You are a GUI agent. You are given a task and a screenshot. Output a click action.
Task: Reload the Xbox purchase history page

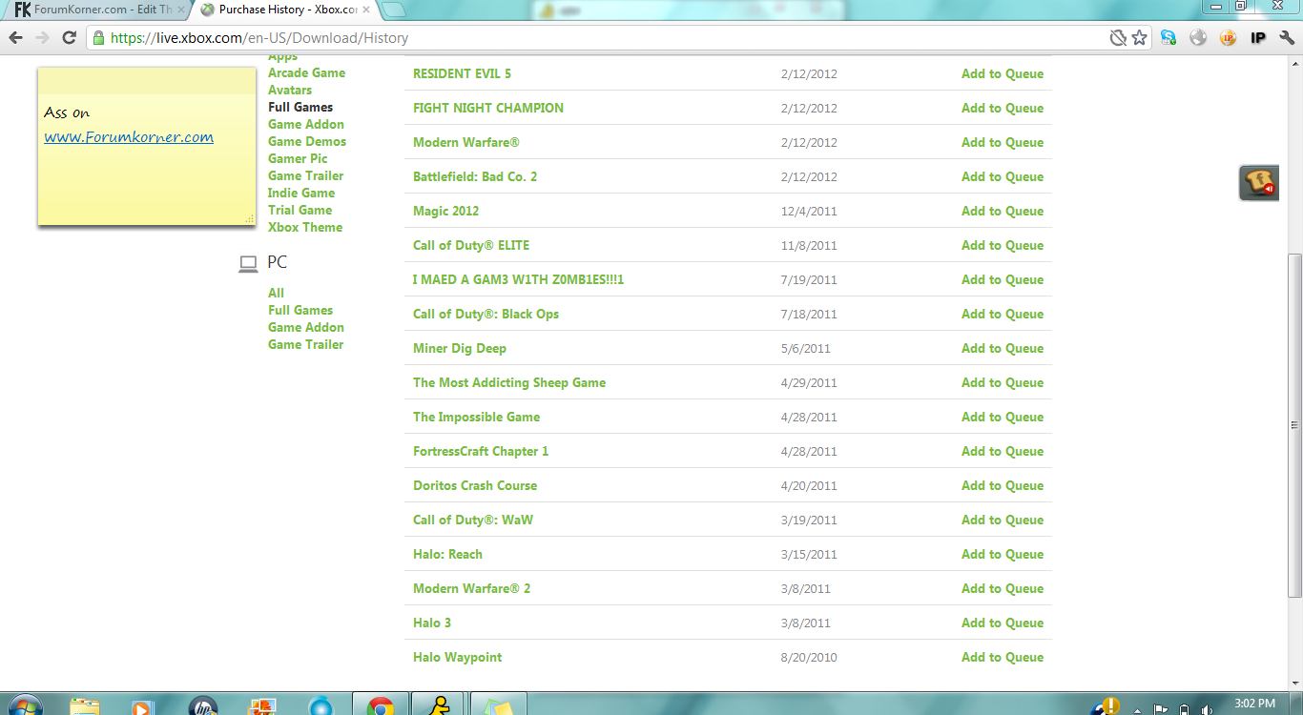coord(69,38)
